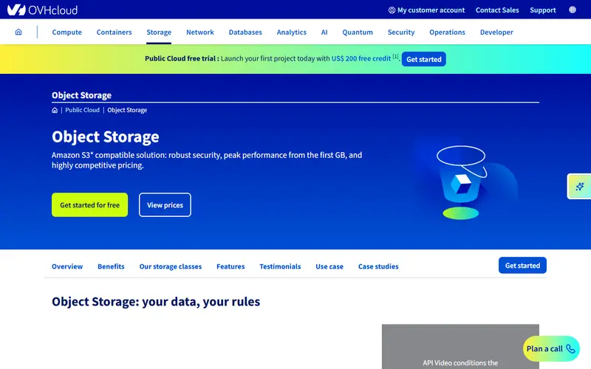The width and height of the screenshot is (591, 369).
Task: Jump to Our storage classes section
Action: click(x=171, y=266)
